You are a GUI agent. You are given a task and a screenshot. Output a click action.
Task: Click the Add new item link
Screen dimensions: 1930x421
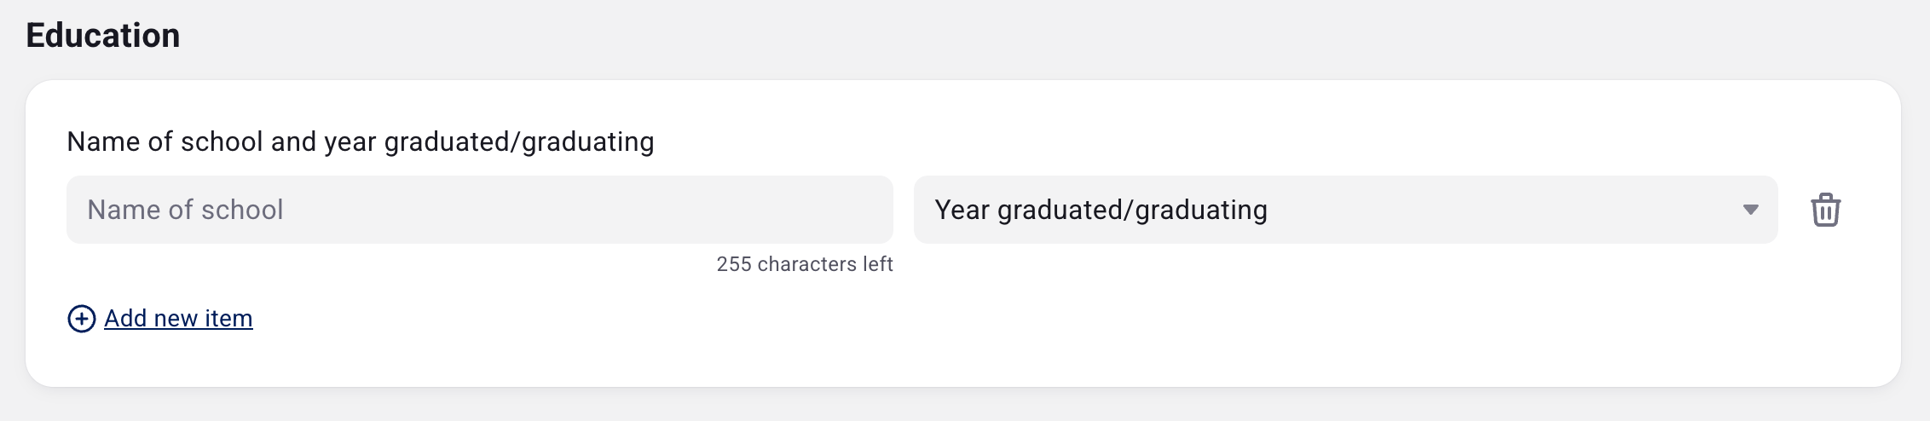click(178, 319)
